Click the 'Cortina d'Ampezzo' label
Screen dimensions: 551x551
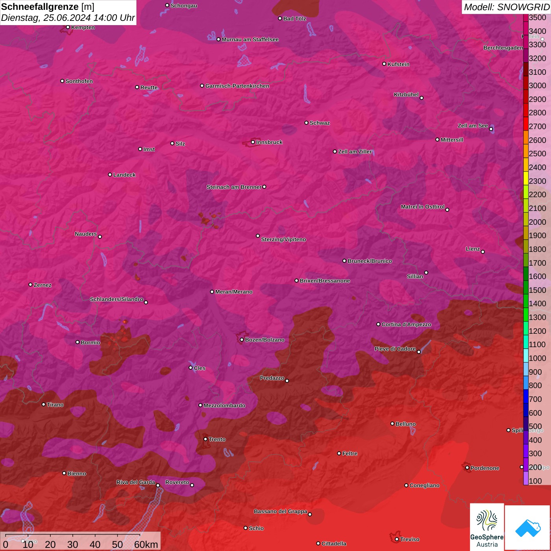(407, 325)
